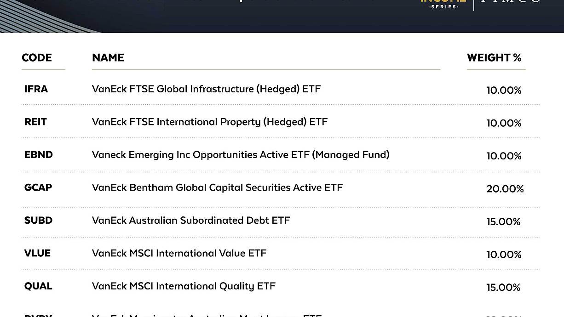564x317 pixels.
Task: Open VanEck MSCI International Value ETF
Action: 179,253
